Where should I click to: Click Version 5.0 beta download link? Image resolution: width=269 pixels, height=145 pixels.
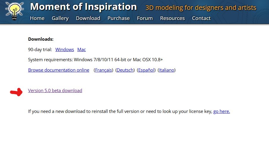[x=55, y=91]
